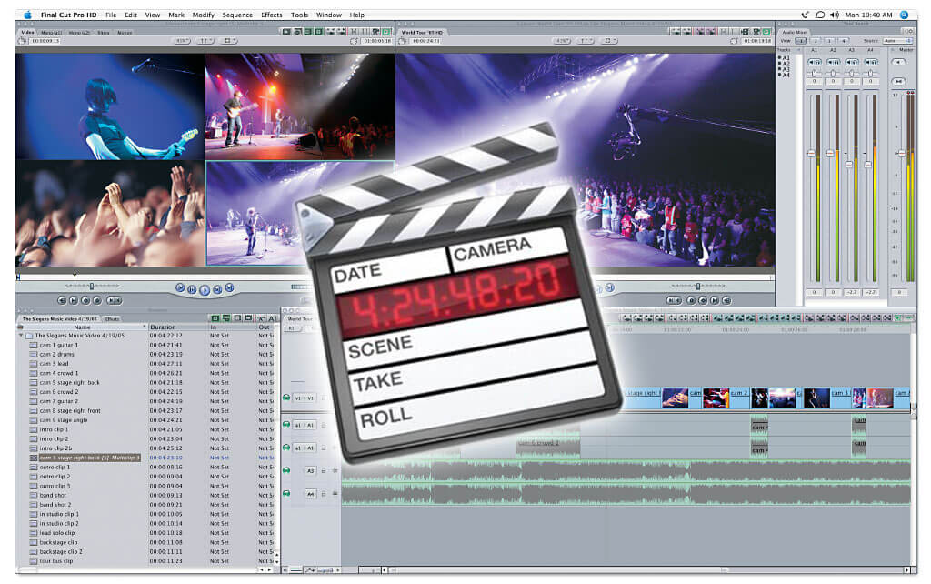Click View button 1 in the Audio Mixer
This screenshot has width=931, height=584.
pyautogui.click(x=802, y=40)
